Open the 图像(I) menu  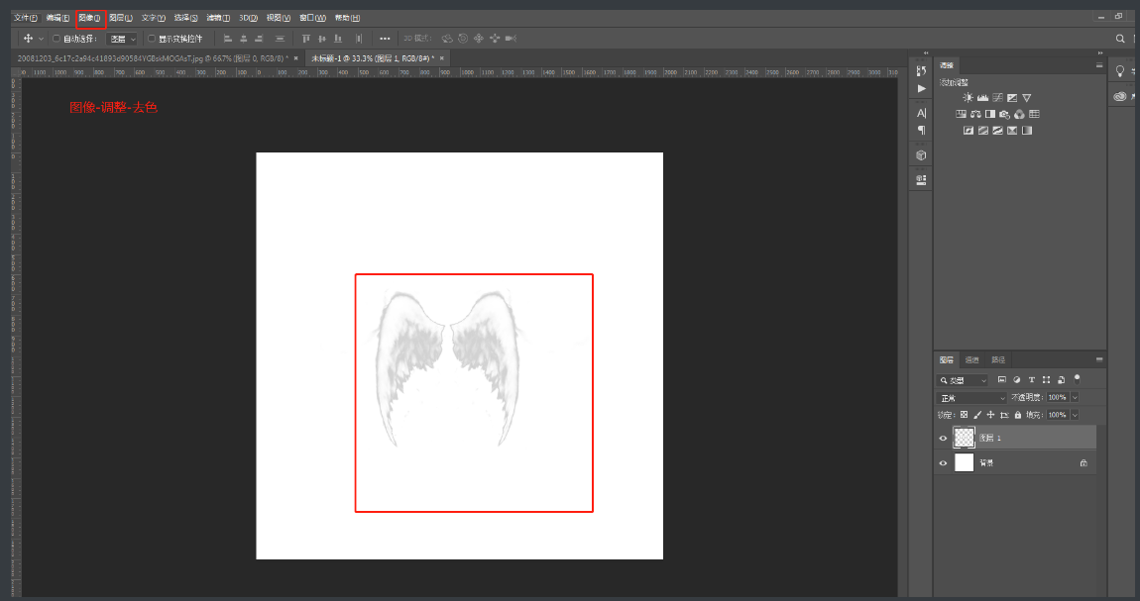[x=89, y=18]
